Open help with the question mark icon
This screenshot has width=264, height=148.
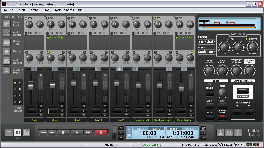tap(238, 133)
